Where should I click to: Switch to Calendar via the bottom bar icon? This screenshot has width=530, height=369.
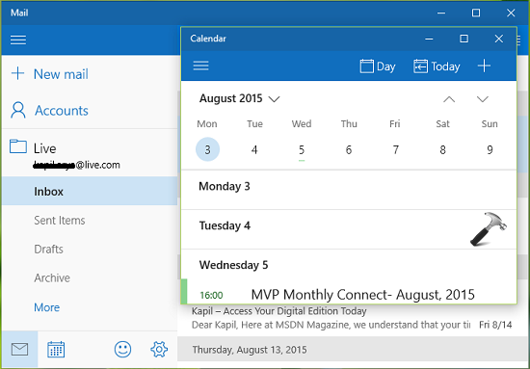(x=56, y=349)
